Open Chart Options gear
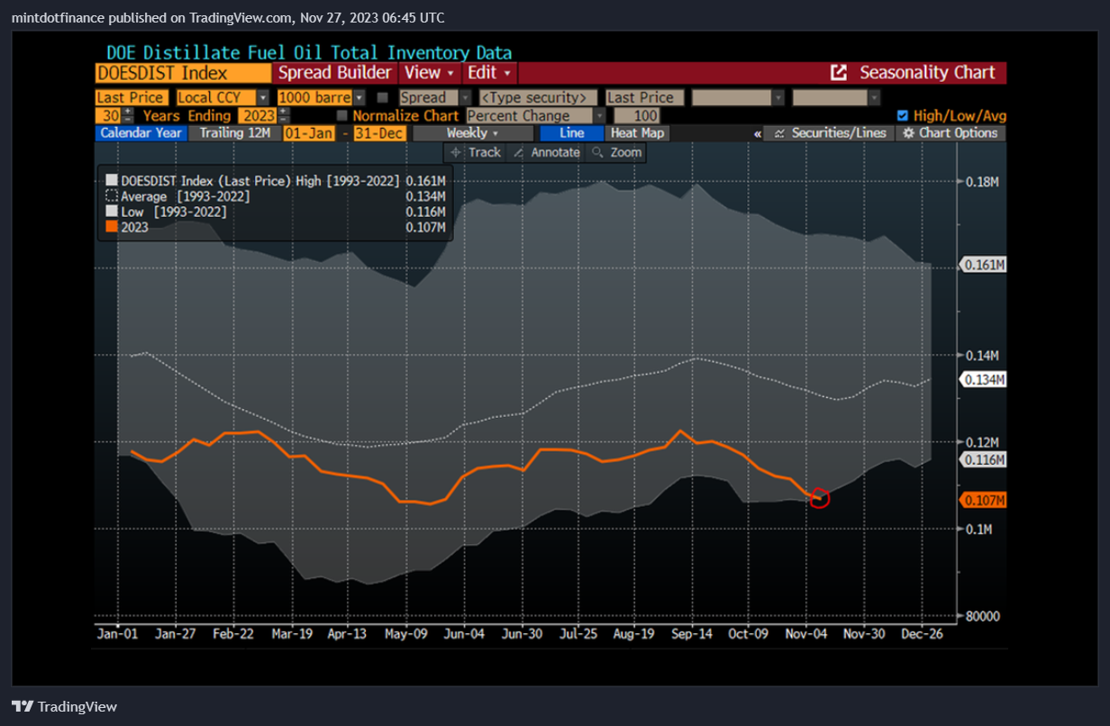1110x726 pixels. [951, 132]
